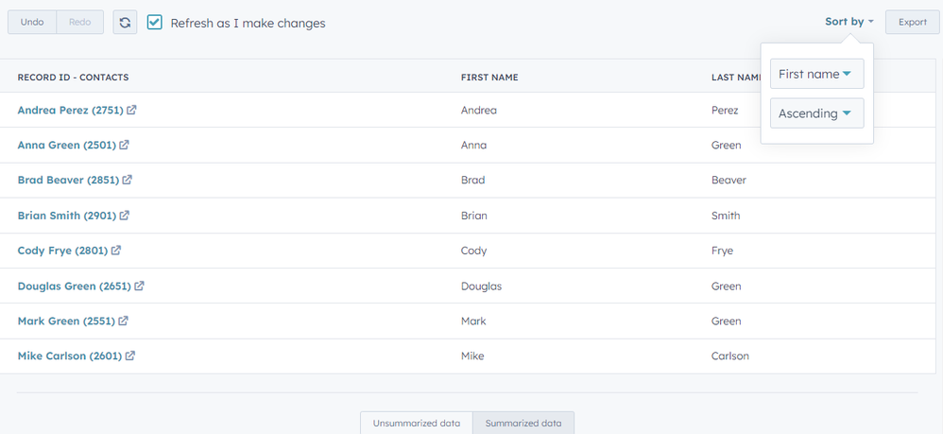943x434 pixels.
Task: Open external link icon for Cody Frye
Action: 116,251
